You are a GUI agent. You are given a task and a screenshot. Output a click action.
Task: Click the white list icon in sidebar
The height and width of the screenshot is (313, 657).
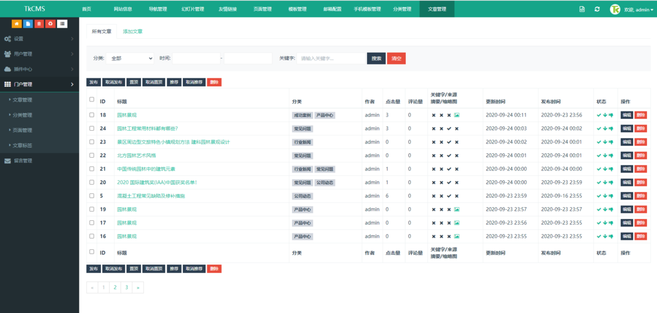(62, 24)
